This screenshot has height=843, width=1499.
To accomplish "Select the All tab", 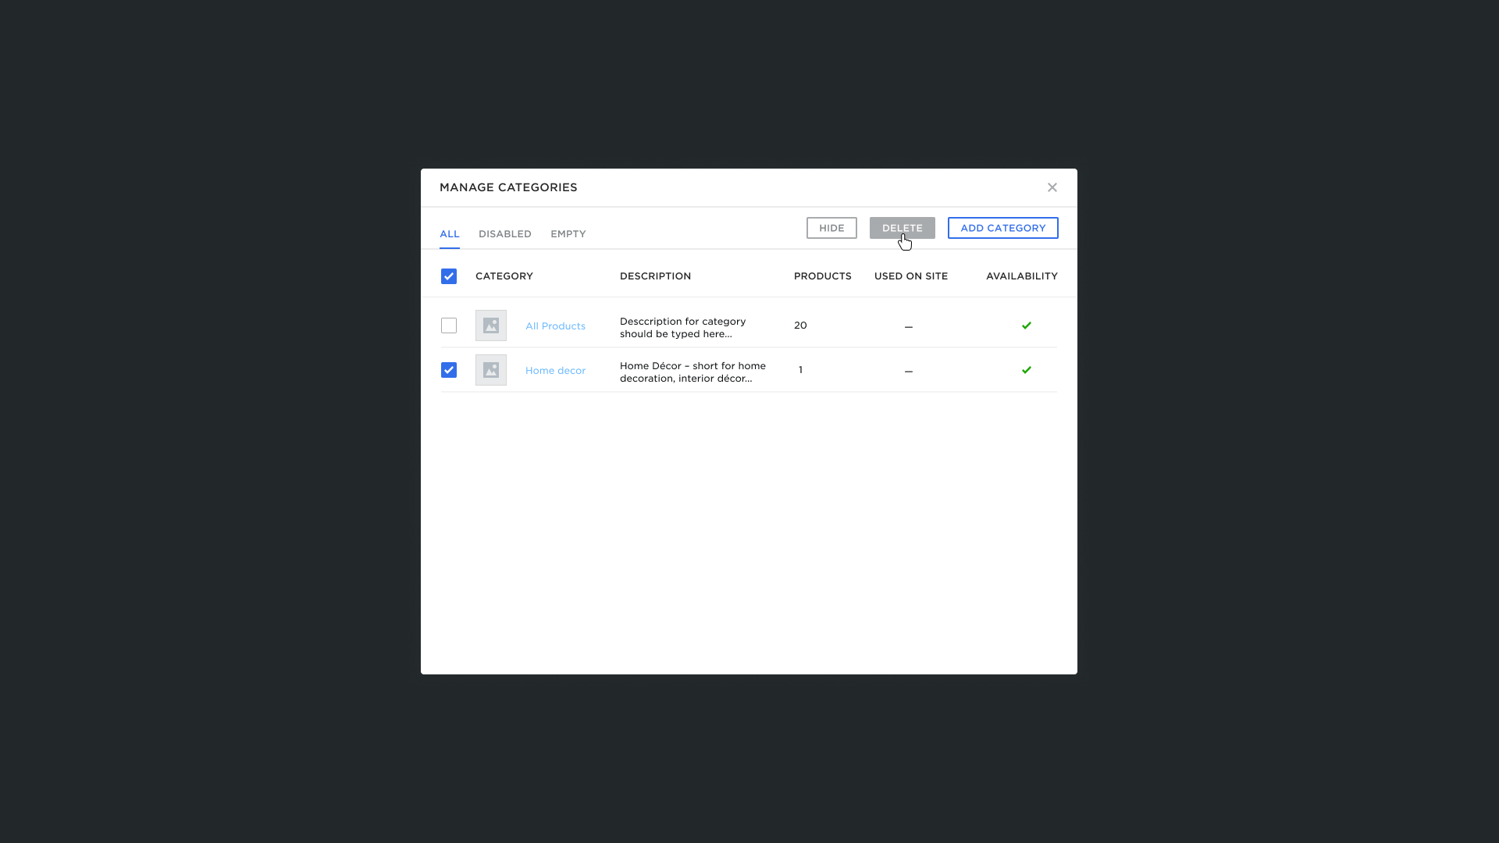I will click(449, 234).
